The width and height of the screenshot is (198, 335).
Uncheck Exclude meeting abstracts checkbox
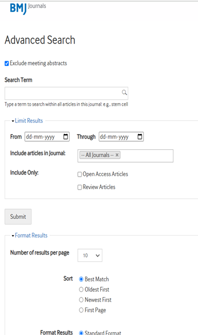pos(7,63)
